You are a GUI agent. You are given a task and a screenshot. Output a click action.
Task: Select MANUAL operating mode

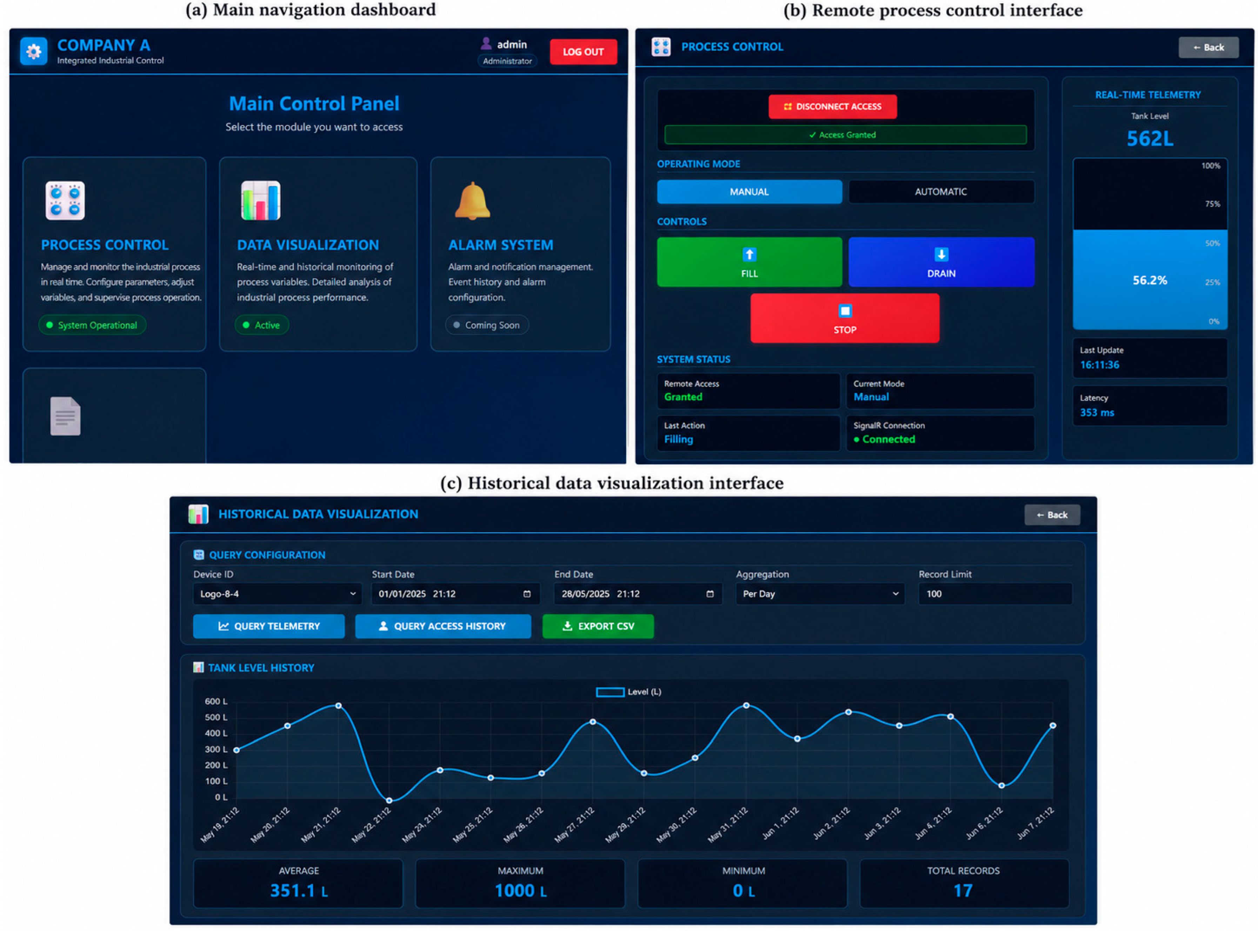[x=749, y=192]
